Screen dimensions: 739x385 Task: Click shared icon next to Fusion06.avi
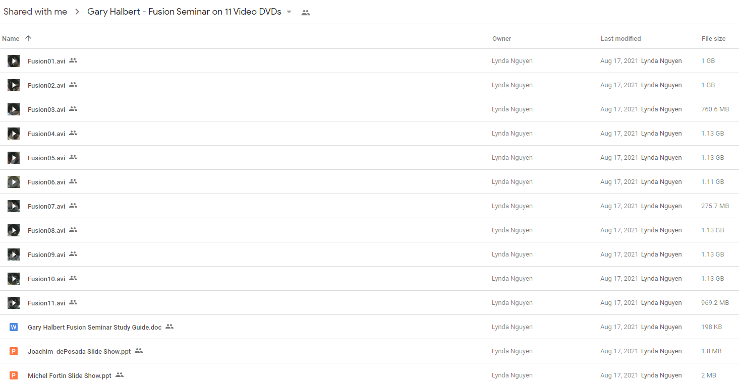click(73, 181)
